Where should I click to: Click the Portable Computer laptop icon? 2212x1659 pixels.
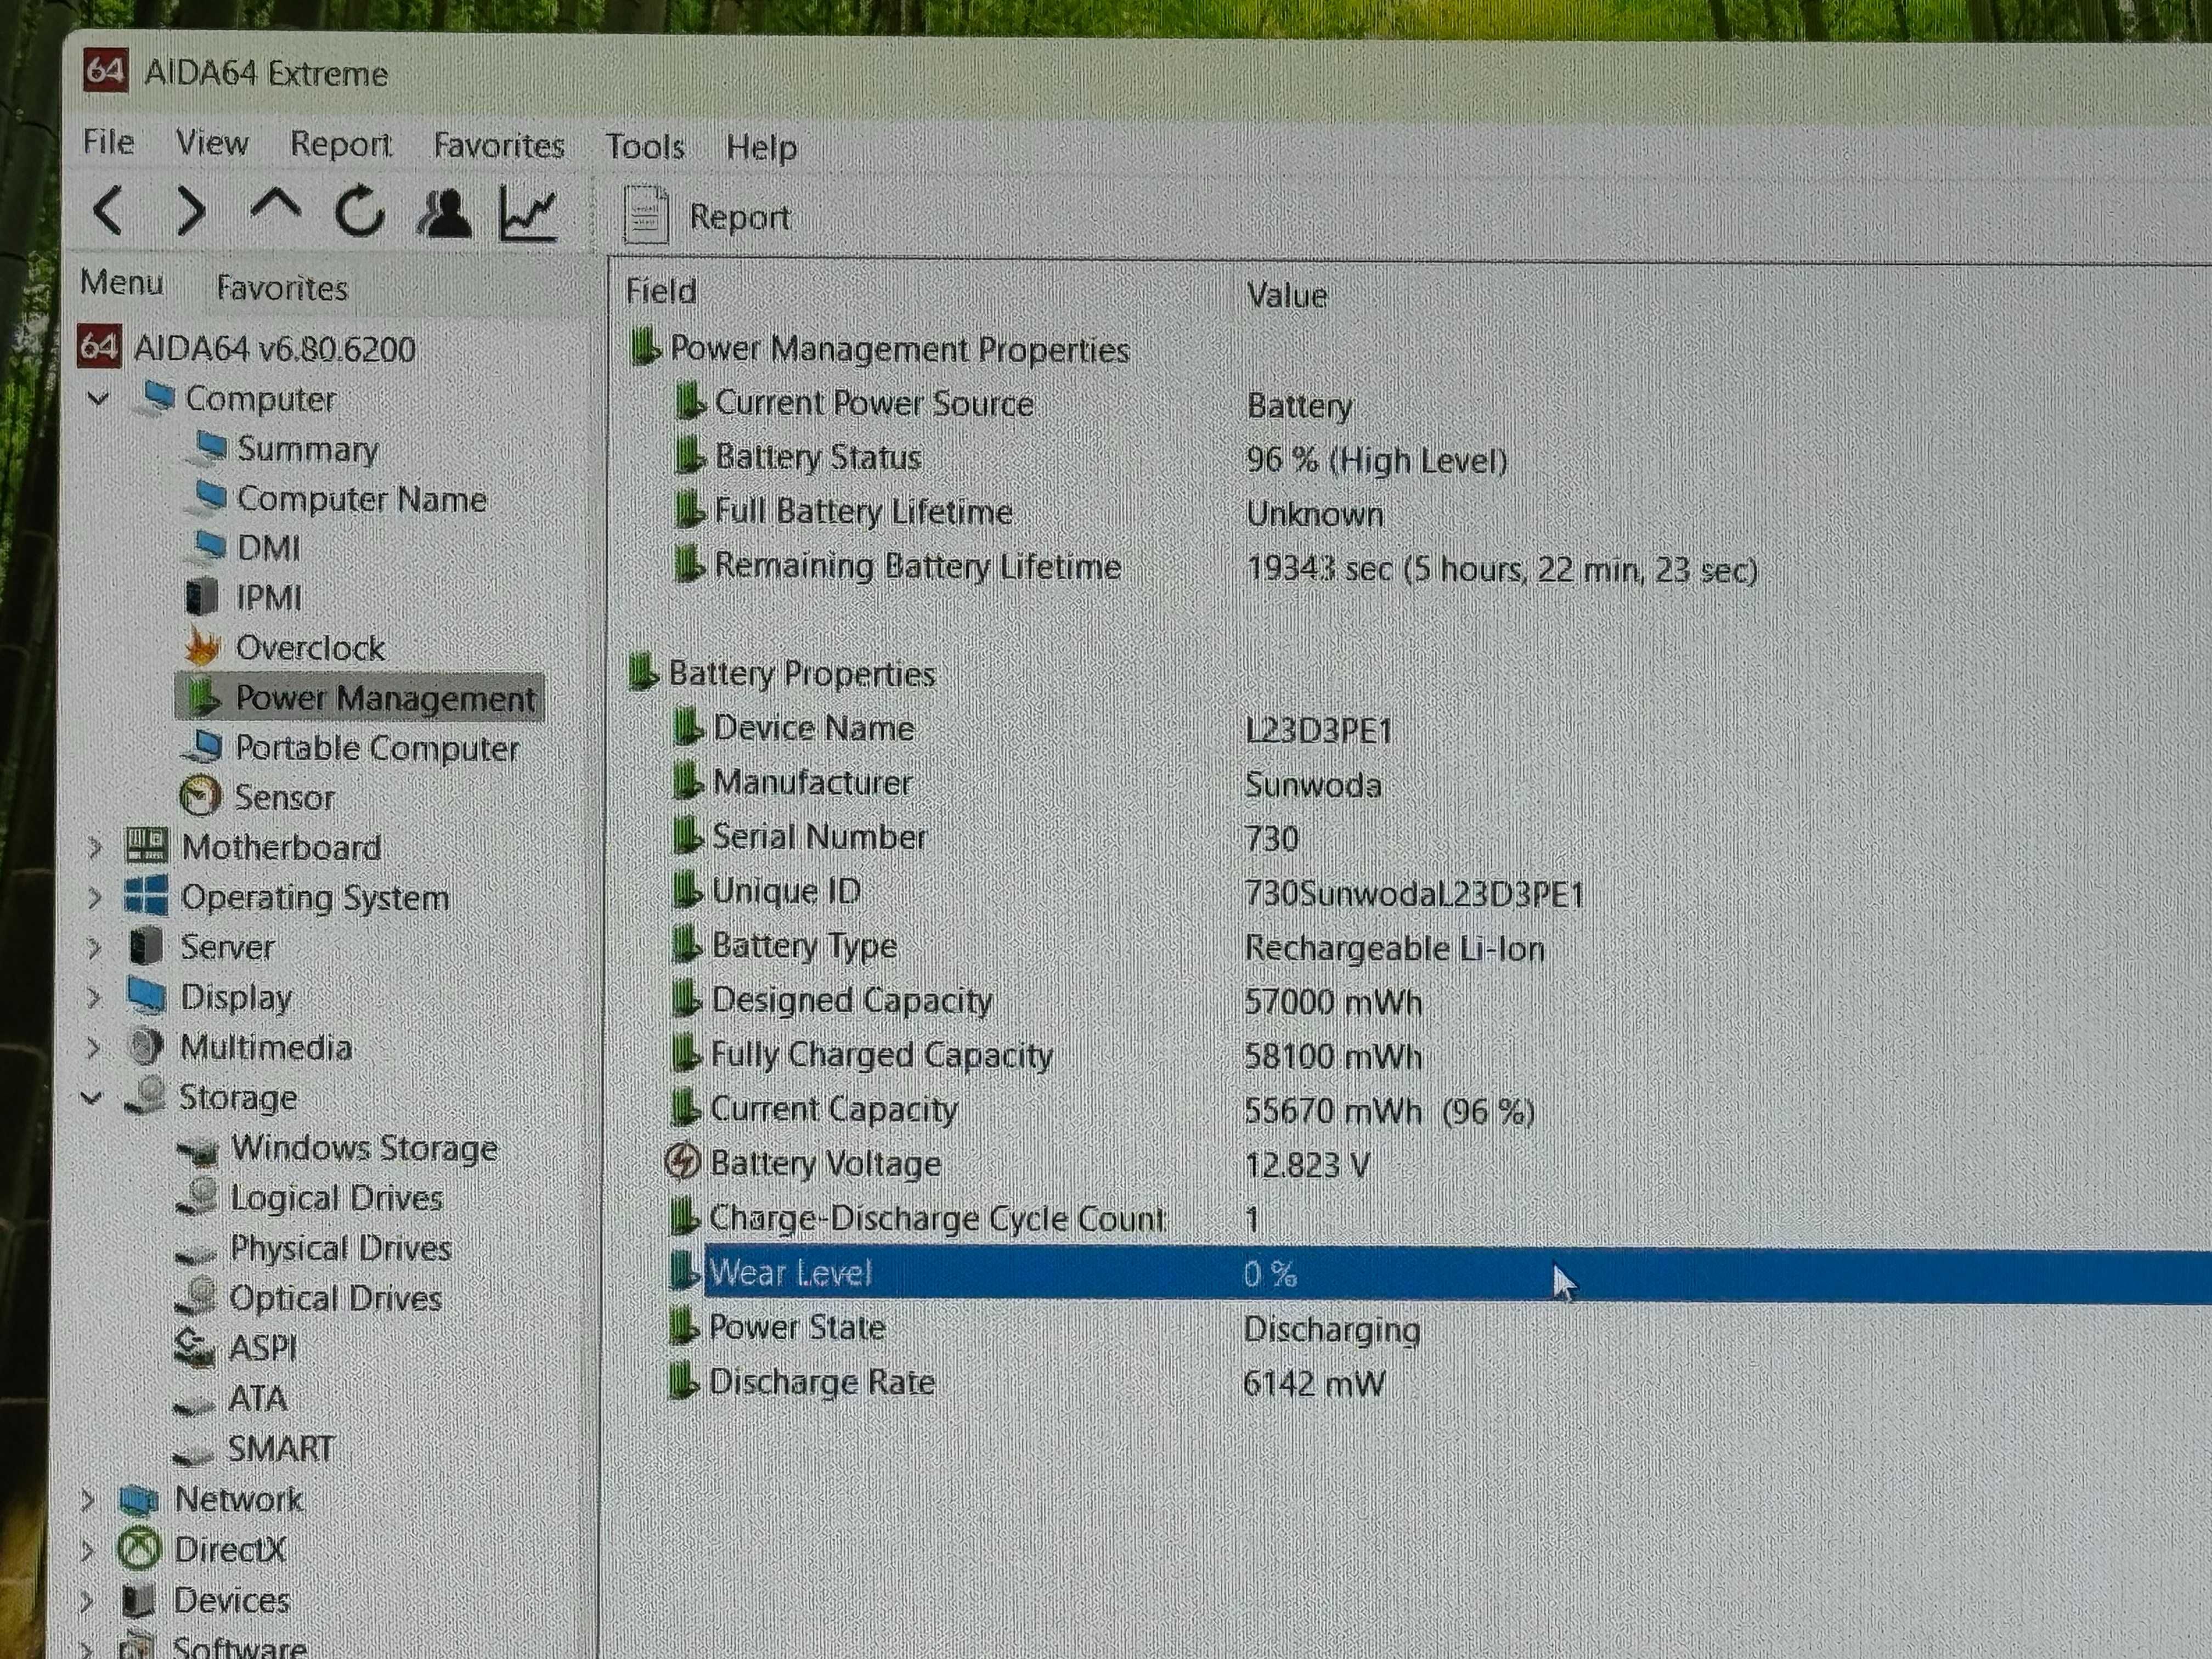(x=203, y=746)
